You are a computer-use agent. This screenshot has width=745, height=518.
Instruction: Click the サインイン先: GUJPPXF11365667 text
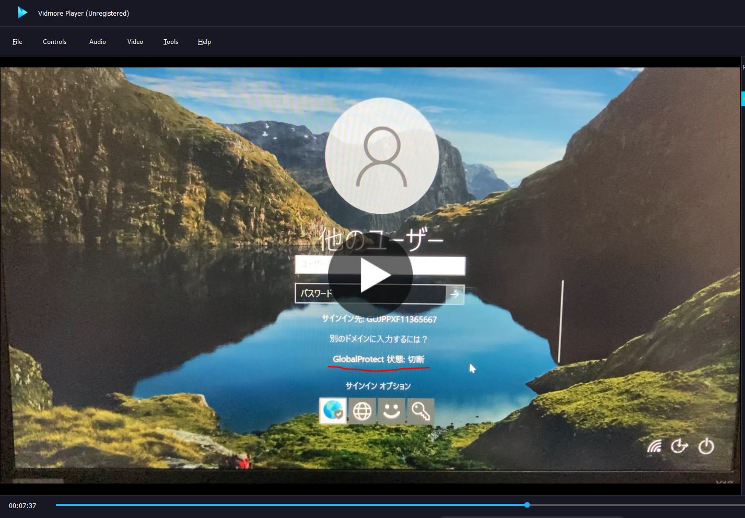pyautogui.click(x=379, y=319)
